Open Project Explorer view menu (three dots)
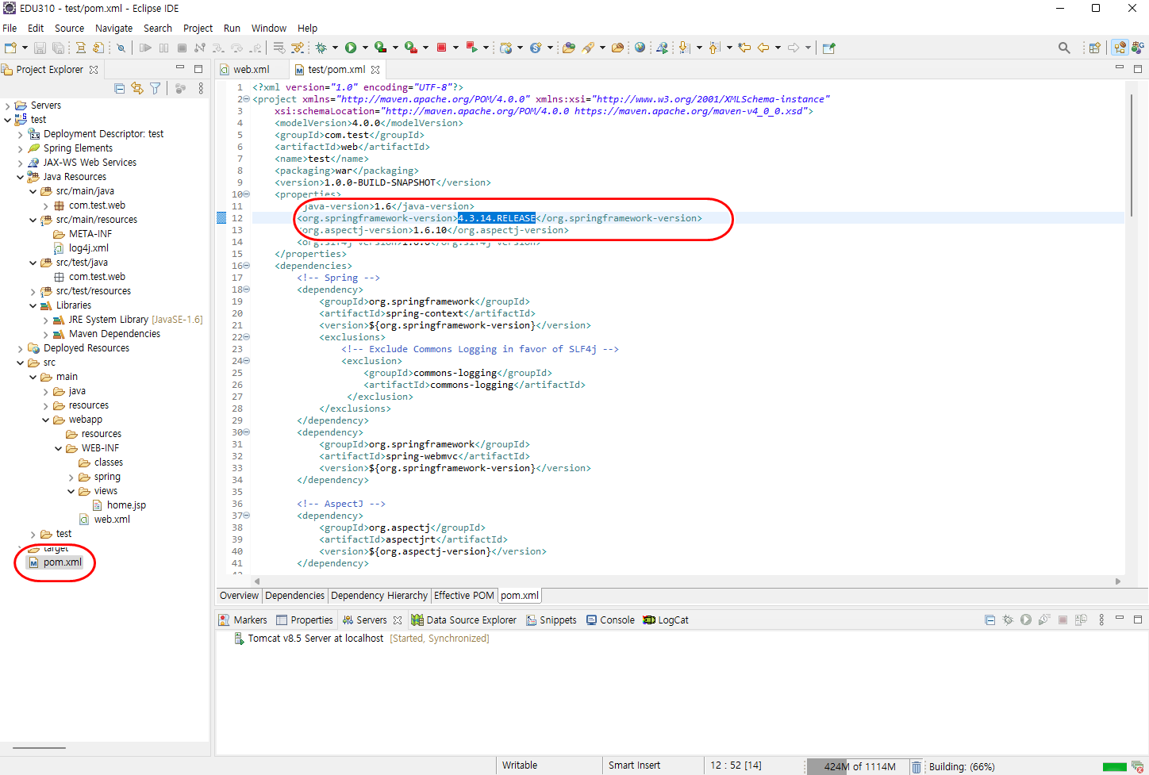 pyautogui.click(x=201, y=89)
